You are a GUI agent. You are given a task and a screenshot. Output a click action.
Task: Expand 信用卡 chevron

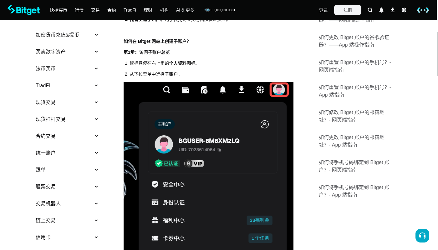tap(96, 237)
